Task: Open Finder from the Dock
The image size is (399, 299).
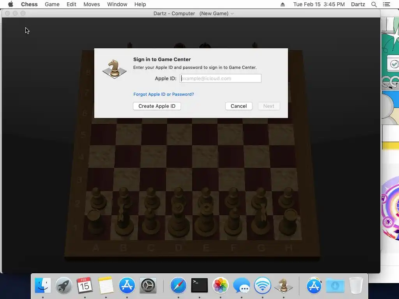Action: [42, 285]
